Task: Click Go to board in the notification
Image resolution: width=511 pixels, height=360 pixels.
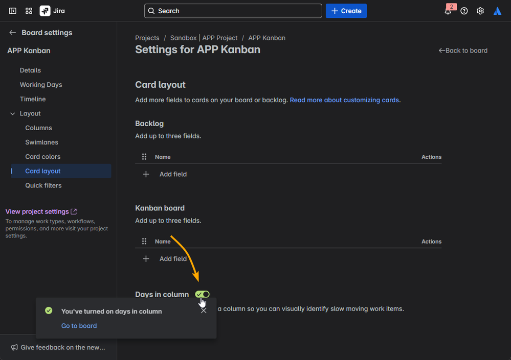Action: coord(79,326)
